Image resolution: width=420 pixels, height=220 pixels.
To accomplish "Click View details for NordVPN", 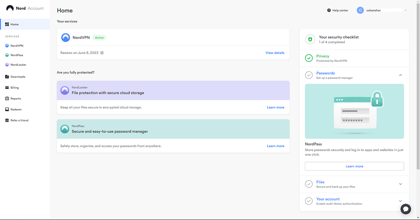I will click(x=275, y=53).
